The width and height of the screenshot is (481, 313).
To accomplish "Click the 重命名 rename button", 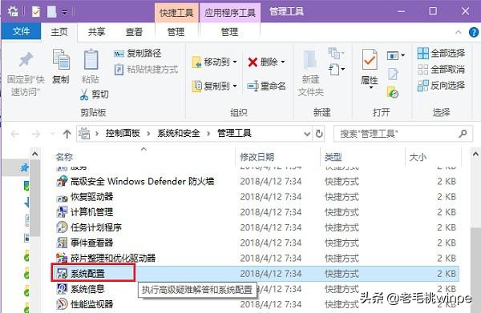I will click(x=266, y=86).
